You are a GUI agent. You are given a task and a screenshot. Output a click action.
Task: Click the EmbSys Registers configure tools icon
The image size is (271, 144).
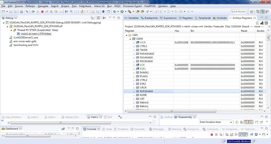pyautogui.click(x=262, y=23)
